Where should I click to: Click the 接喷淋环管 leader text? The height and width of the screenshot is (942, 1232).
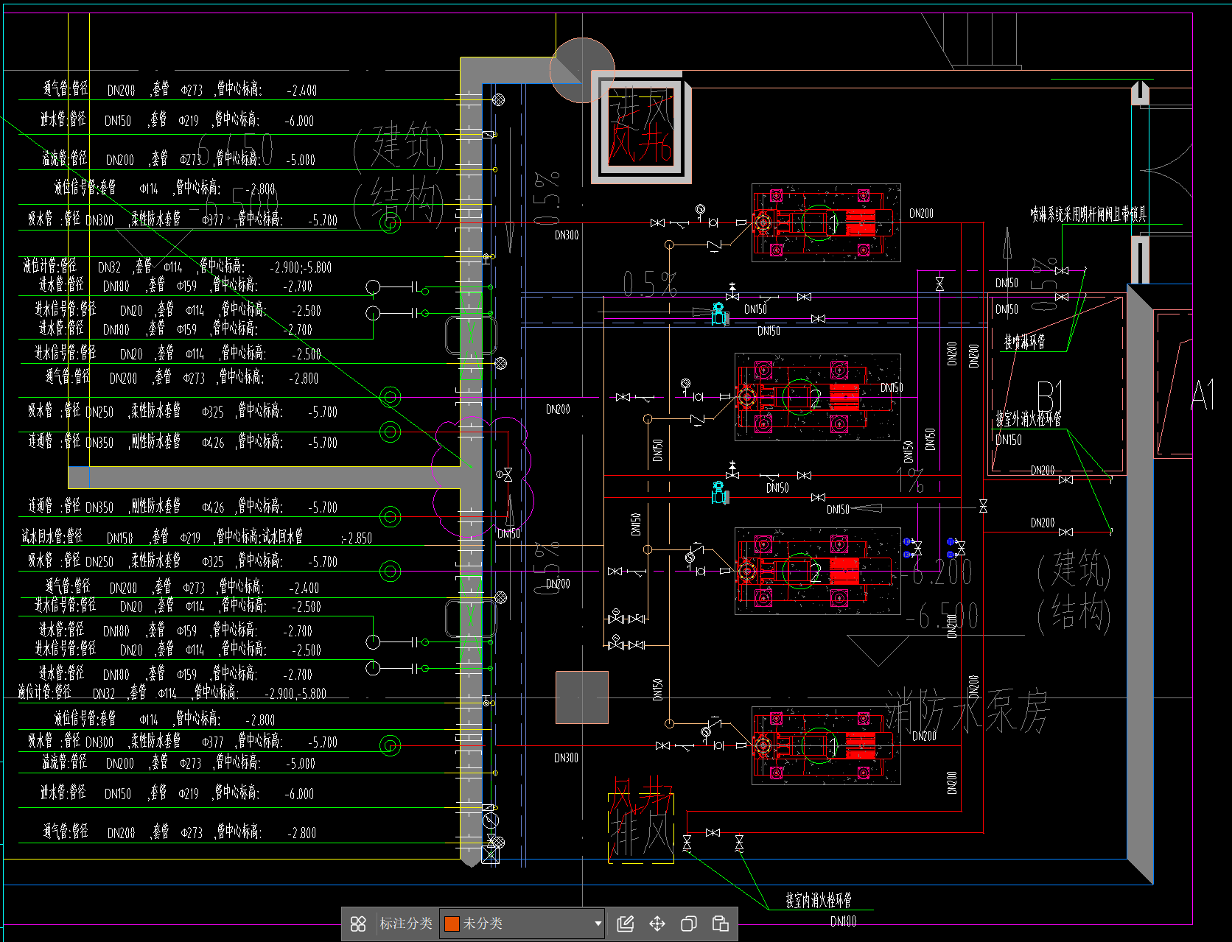tap(1024, 341)
